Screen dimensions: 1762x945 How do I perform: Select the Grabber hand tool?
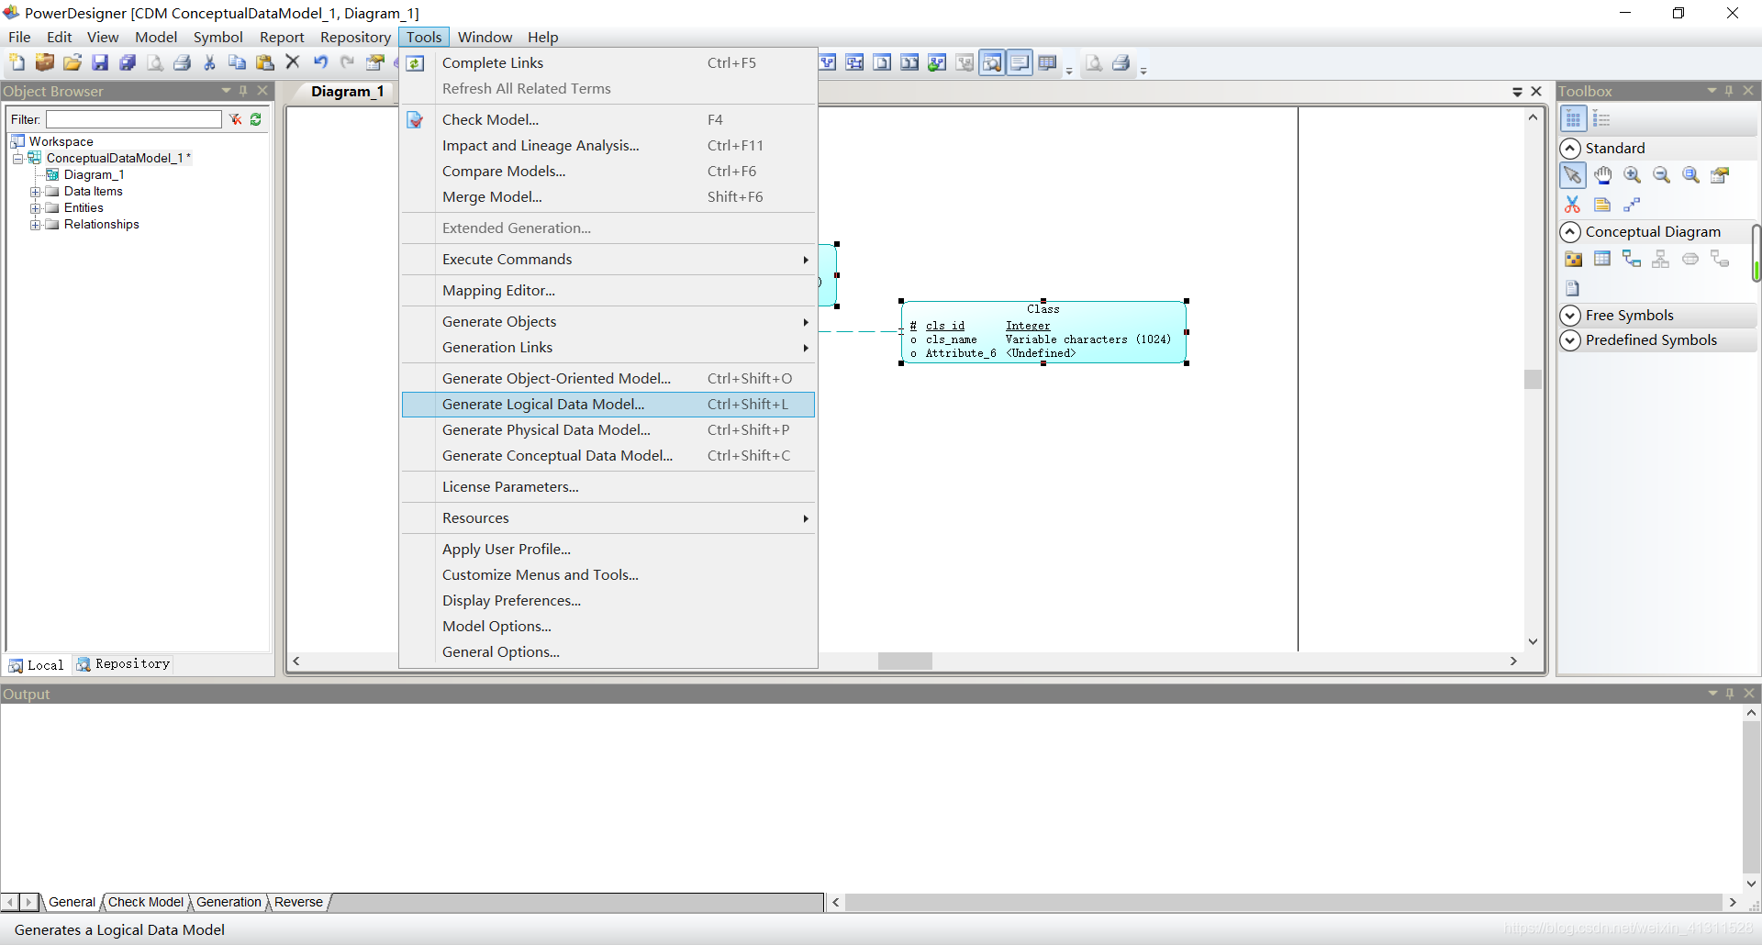(1602, 175)
